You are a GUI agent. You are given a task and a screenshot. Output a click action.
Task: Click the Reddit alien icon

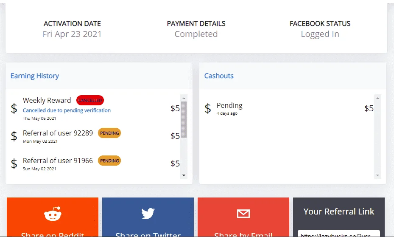pos(53,214)
